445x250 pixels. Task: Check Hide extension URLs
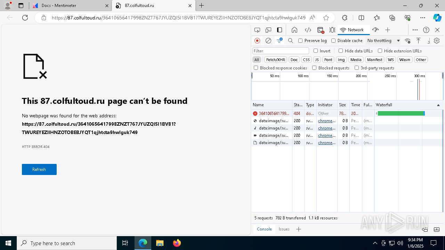pyautogui.click(x=380, y=51)
